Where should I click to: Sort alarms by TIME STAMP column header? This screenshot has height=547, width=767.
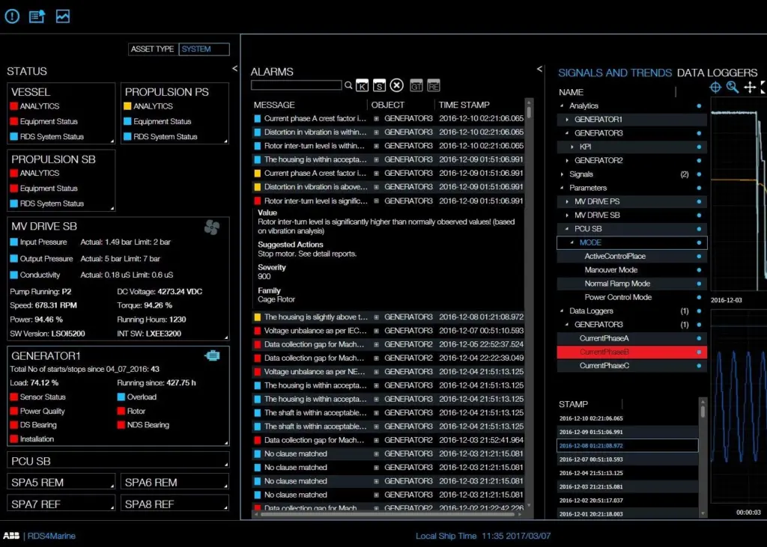click(x=464, y=105)
